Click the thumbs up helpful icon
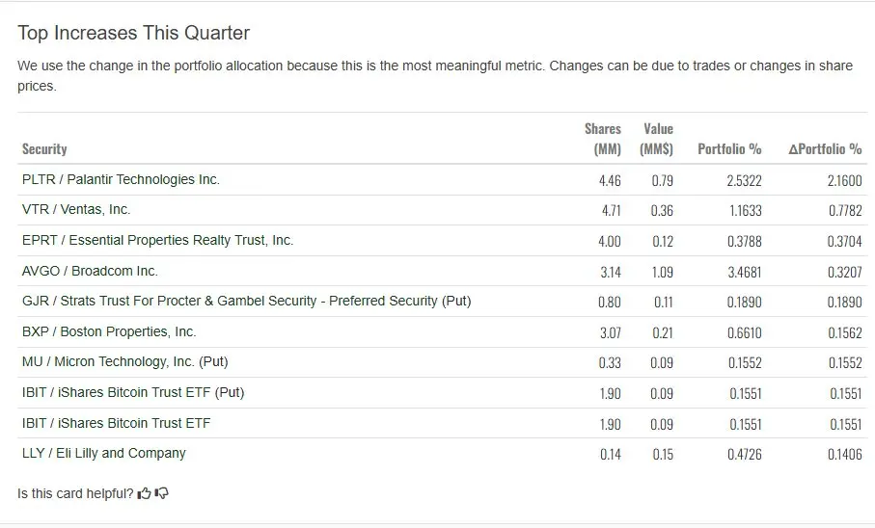The height and width of the screenshot is (528, 875). [145, 493]
